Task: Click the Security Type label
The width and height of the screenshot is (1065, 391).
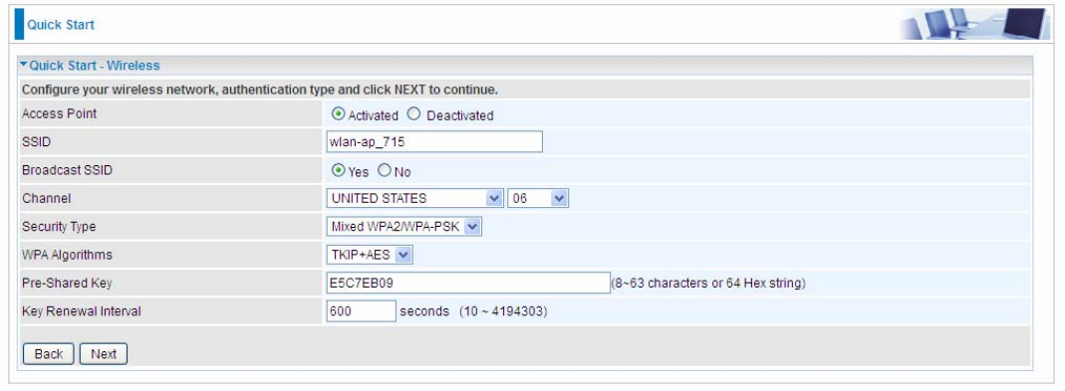Action: (x=59, y=226)
